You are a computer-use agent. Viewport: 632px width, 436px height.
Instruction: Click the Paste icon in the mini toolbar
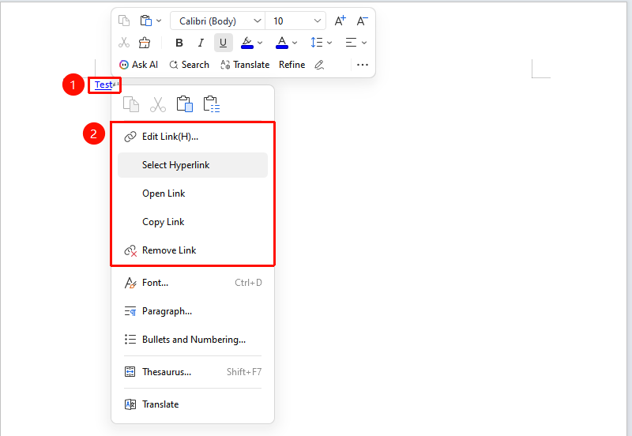pyautogui.click(x=146, y=21)
